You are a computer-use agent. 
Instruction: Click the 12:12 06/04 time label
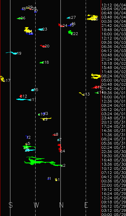(x=114, y=5)
